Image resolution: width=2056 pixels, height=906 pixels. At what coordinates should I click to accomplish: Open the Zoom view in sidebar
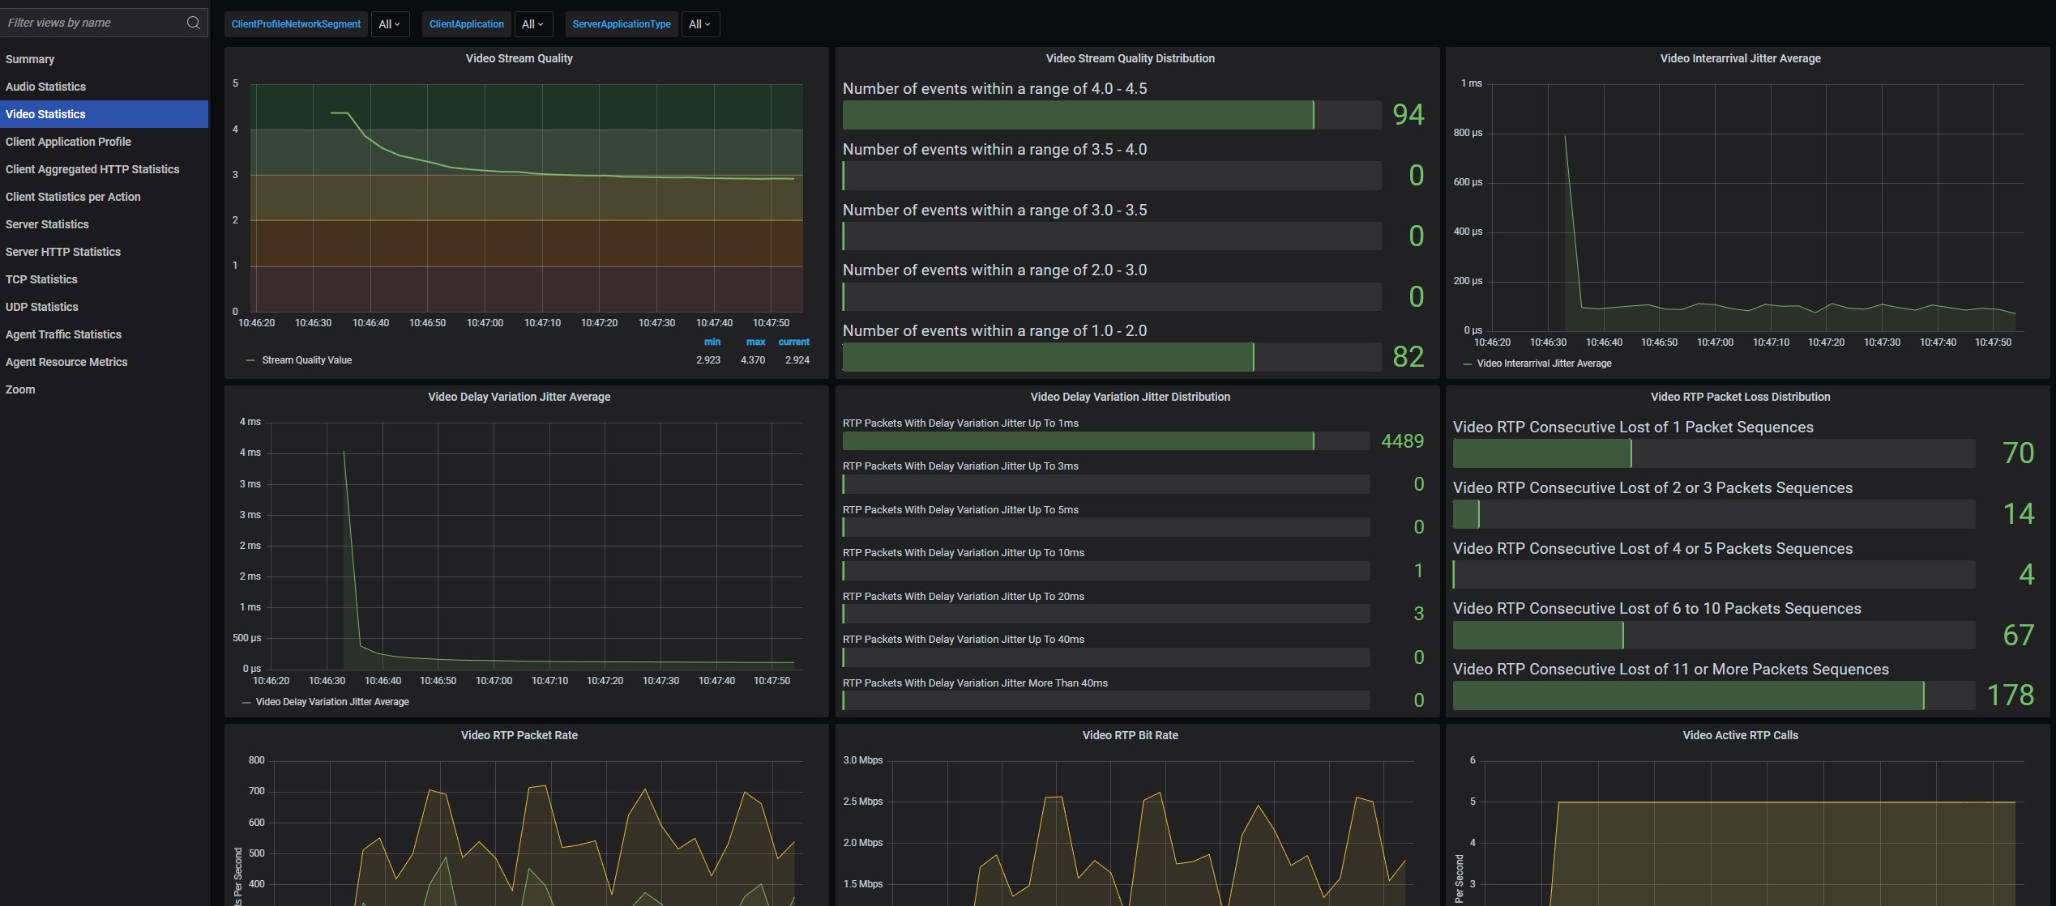click(20, 389)
